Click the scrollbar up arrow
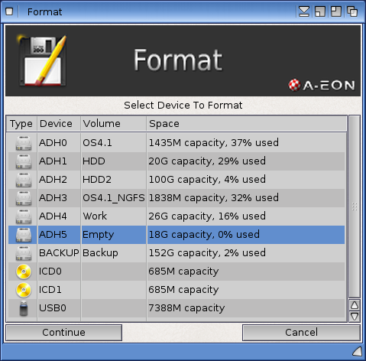The height and width of the screenshot is (361, 366). (x=355, y=305)
